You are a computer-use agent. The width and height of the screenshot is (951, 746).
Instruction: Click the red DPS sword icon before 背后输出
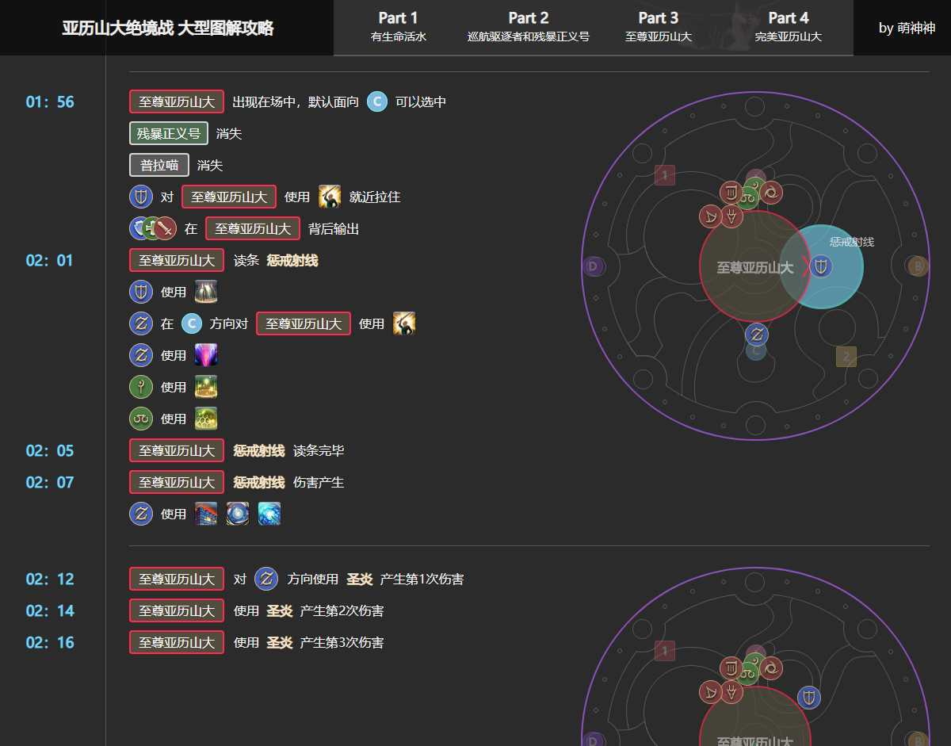click(165, 228)
